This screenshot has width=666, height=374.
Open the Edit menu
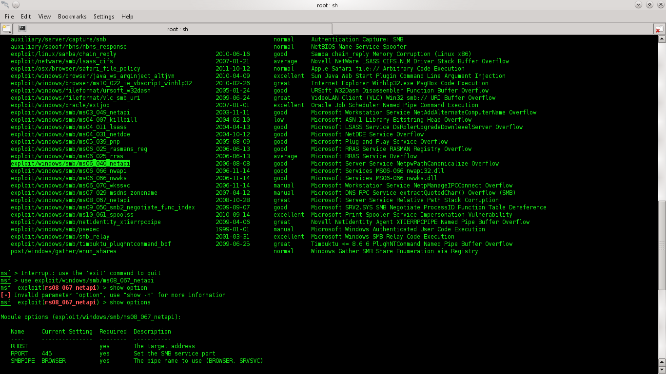pos(26,16)
